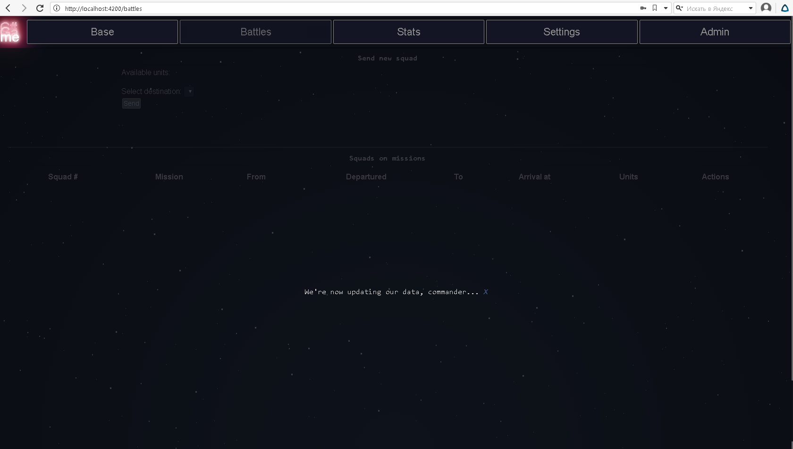Go to the Admin tab
This screenshot has height=449, width=793.
click(715, 32)
